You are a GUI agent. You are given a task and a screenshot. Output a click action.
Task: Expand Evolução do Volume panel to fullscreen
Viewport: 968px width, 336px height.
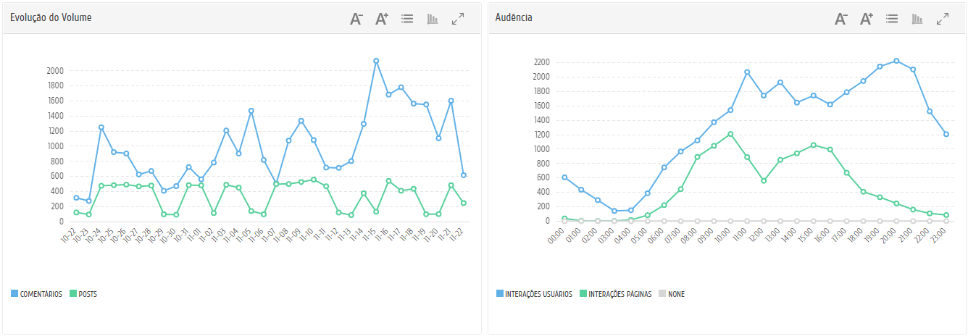tap(458, 19)
